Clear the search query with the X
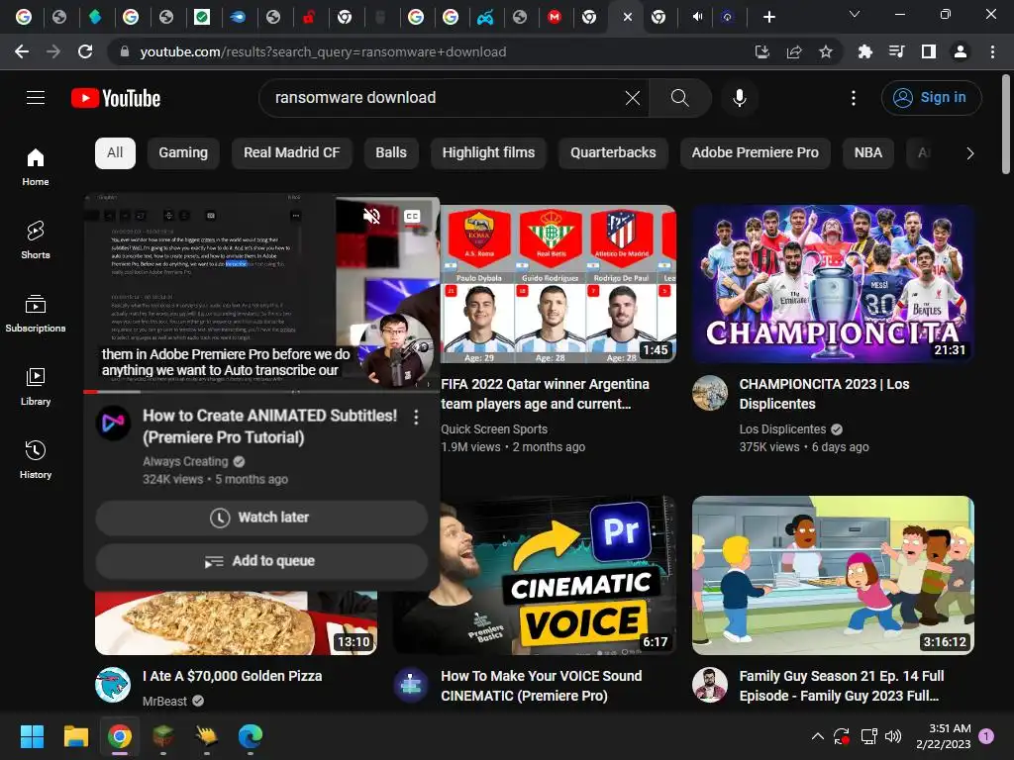 633,98
